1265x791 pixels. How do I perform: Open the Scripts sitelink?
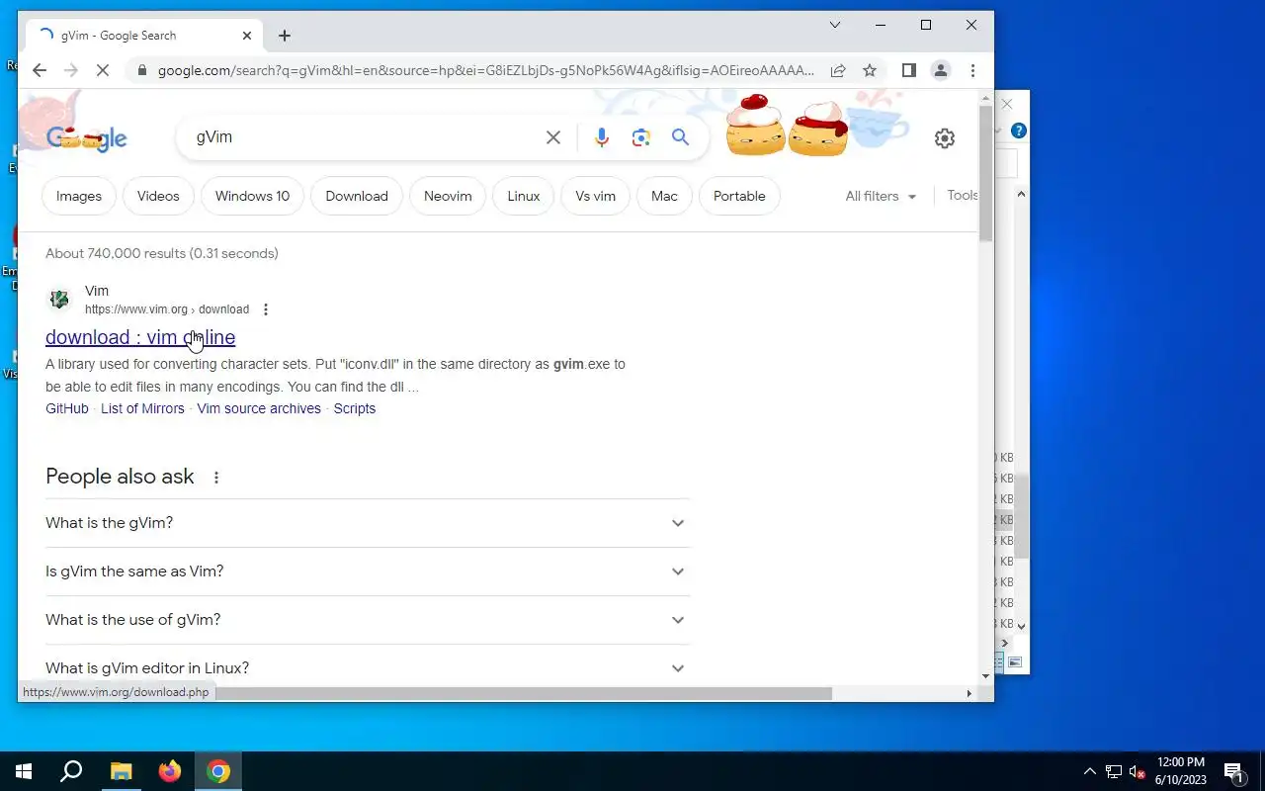pyautogui.click(x=355, y=408)
